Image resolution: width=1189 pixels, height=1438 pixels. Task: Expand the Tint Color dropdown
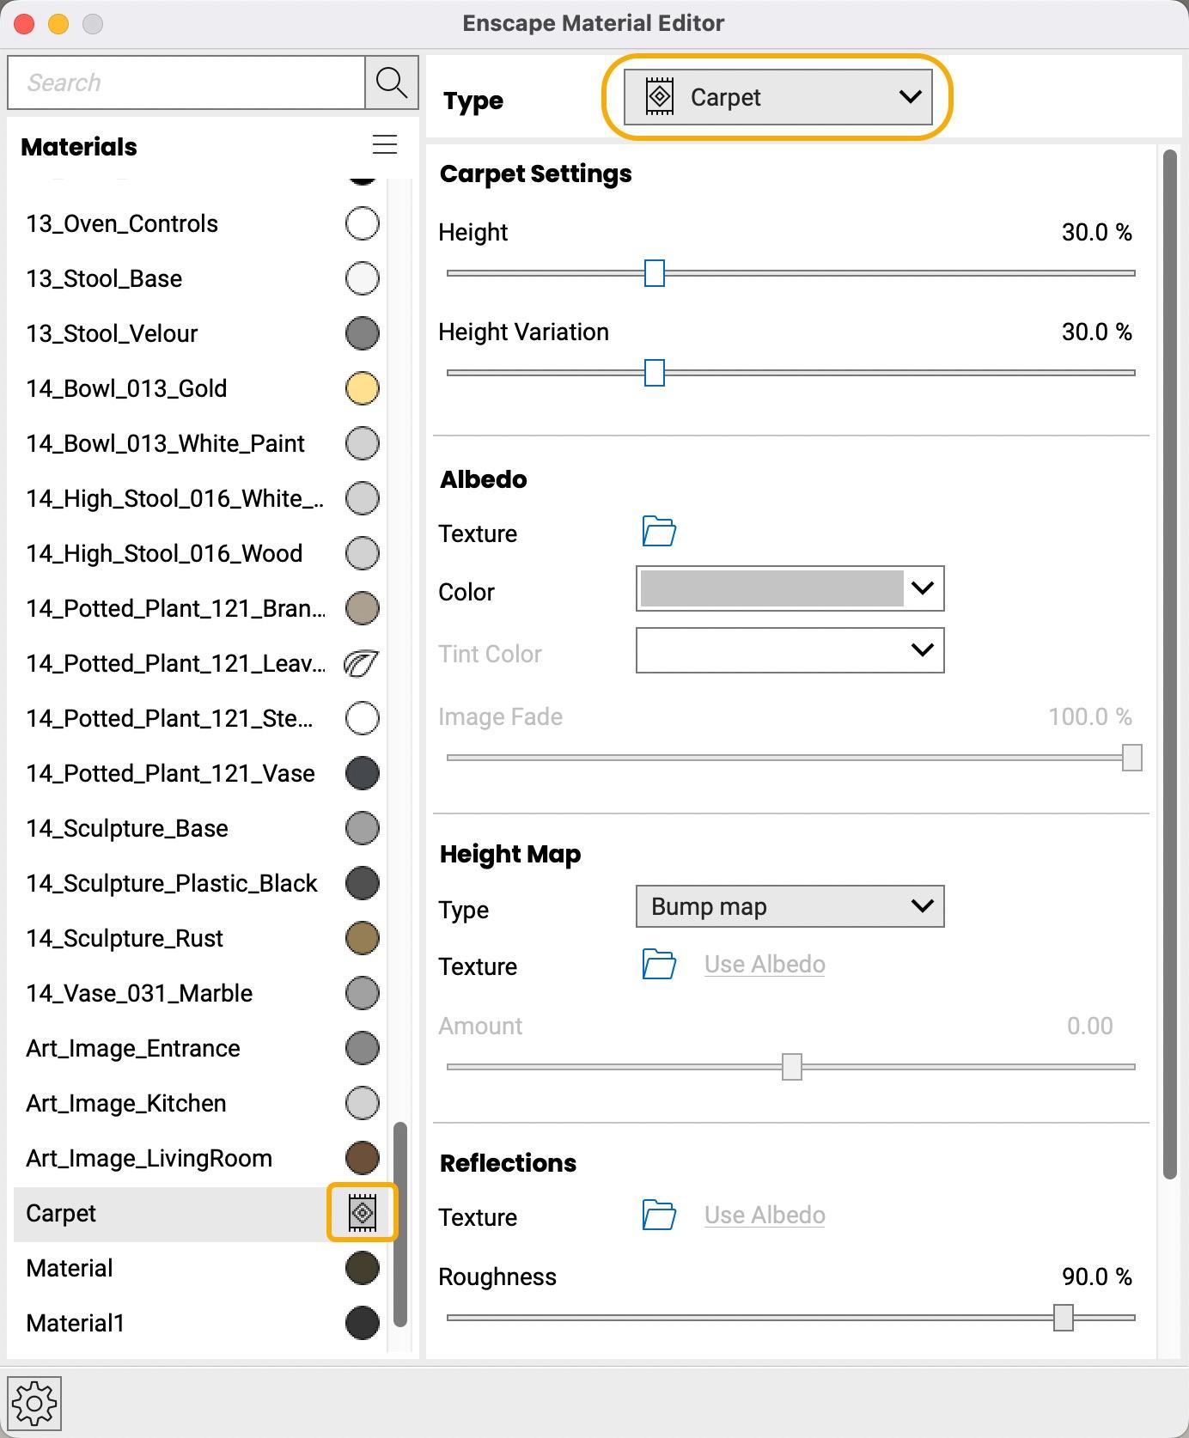[x=790, y=650]
